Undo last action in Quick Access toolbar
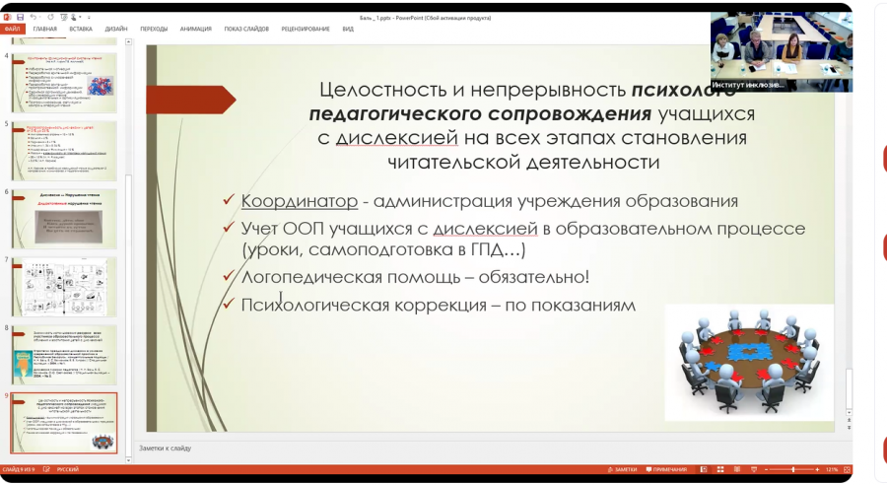 (34, 17)
